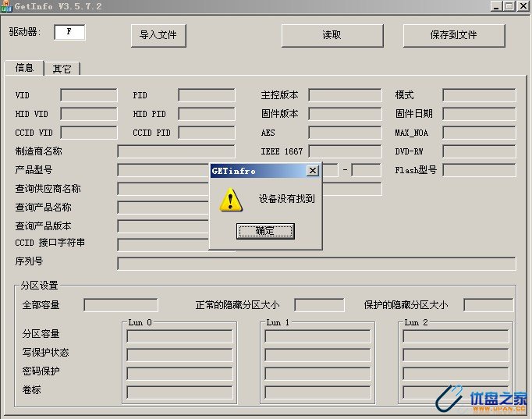Click the 模式 field
This screenshot has width=532, height=419.
pyautogui.click(x=479, y=95)
